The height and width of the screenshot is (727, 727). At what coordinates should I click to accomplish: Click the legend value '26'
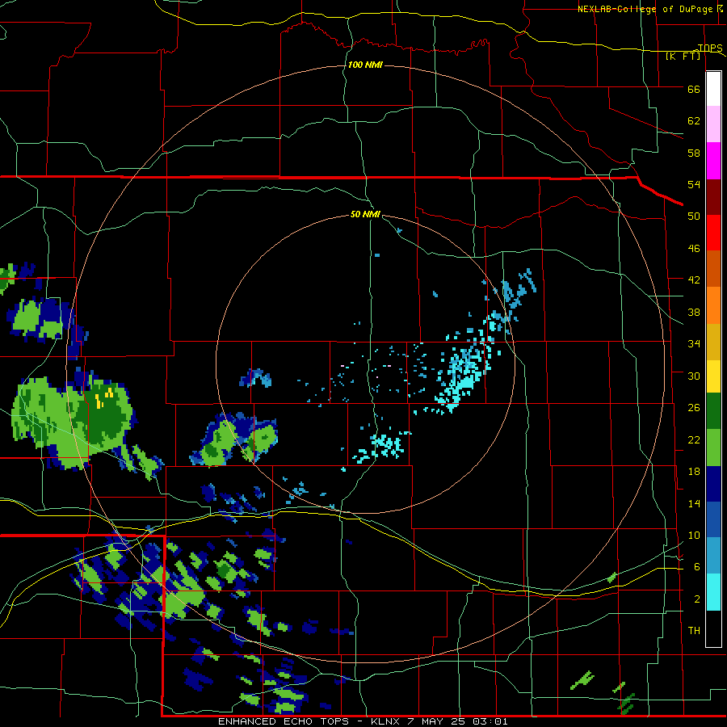pyautogui.click(x=694, y=408)
